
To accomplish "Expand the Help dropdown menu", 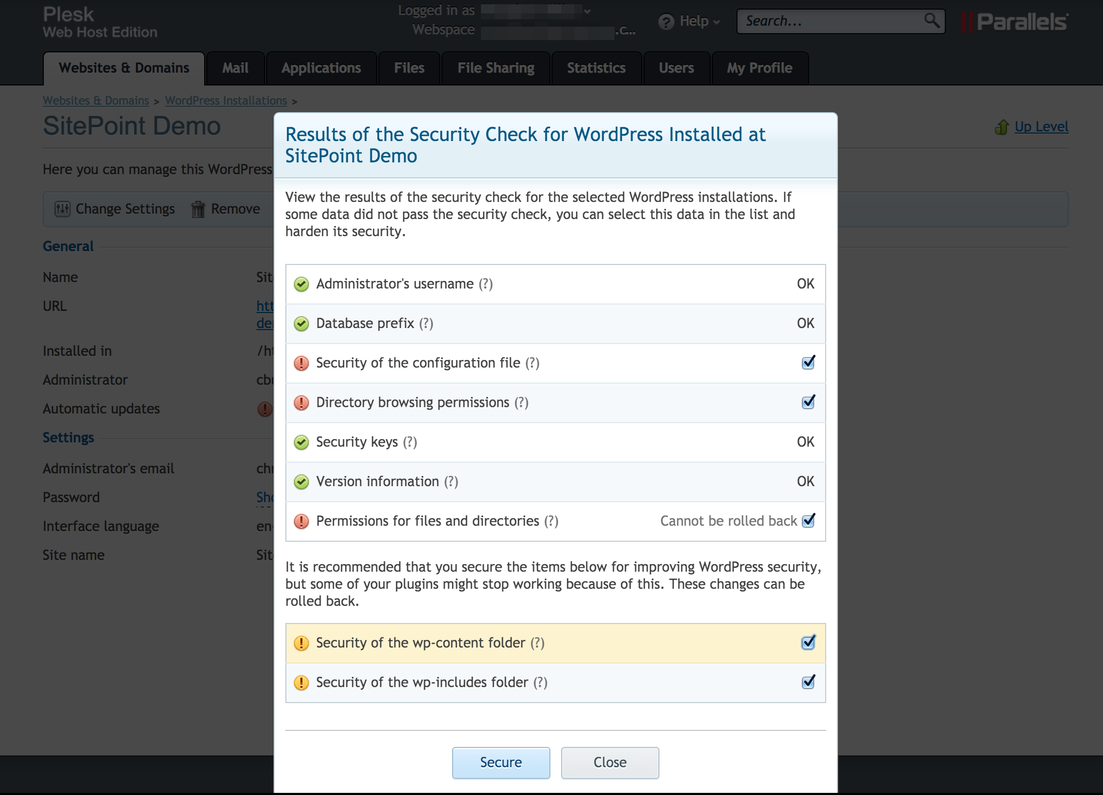I will [x=717, y=22].
